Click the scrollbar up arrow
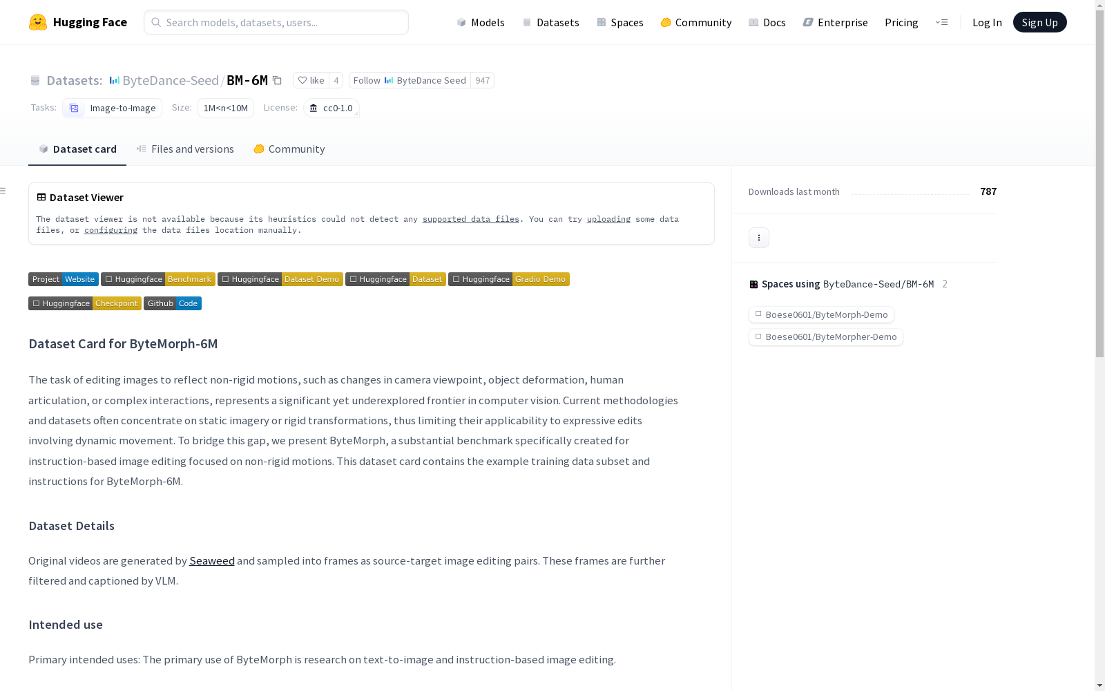This screenshot has height=691, width=1105. coord(1099,5)
